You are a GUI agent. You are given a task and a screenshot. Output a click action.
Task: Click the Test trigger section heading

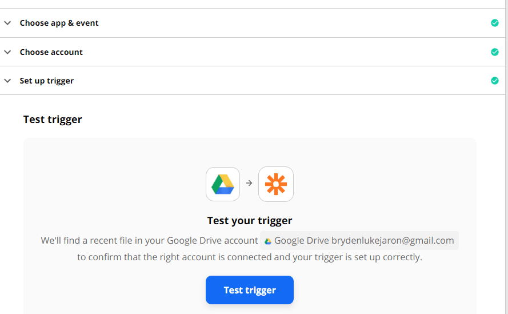click(x=53, y=120)
